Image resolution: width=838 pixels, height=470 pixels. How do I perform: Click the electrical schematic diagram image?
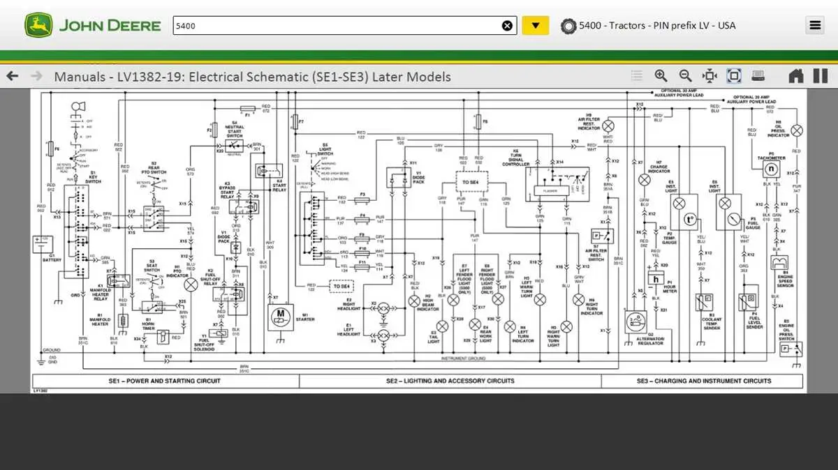click(x=419, y=241)
